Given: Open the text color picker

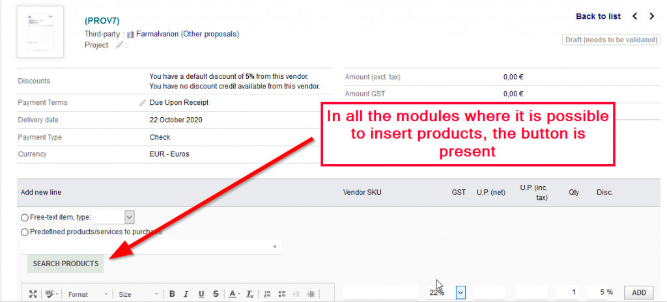Looking at the screenshot, I should [233, 294].
